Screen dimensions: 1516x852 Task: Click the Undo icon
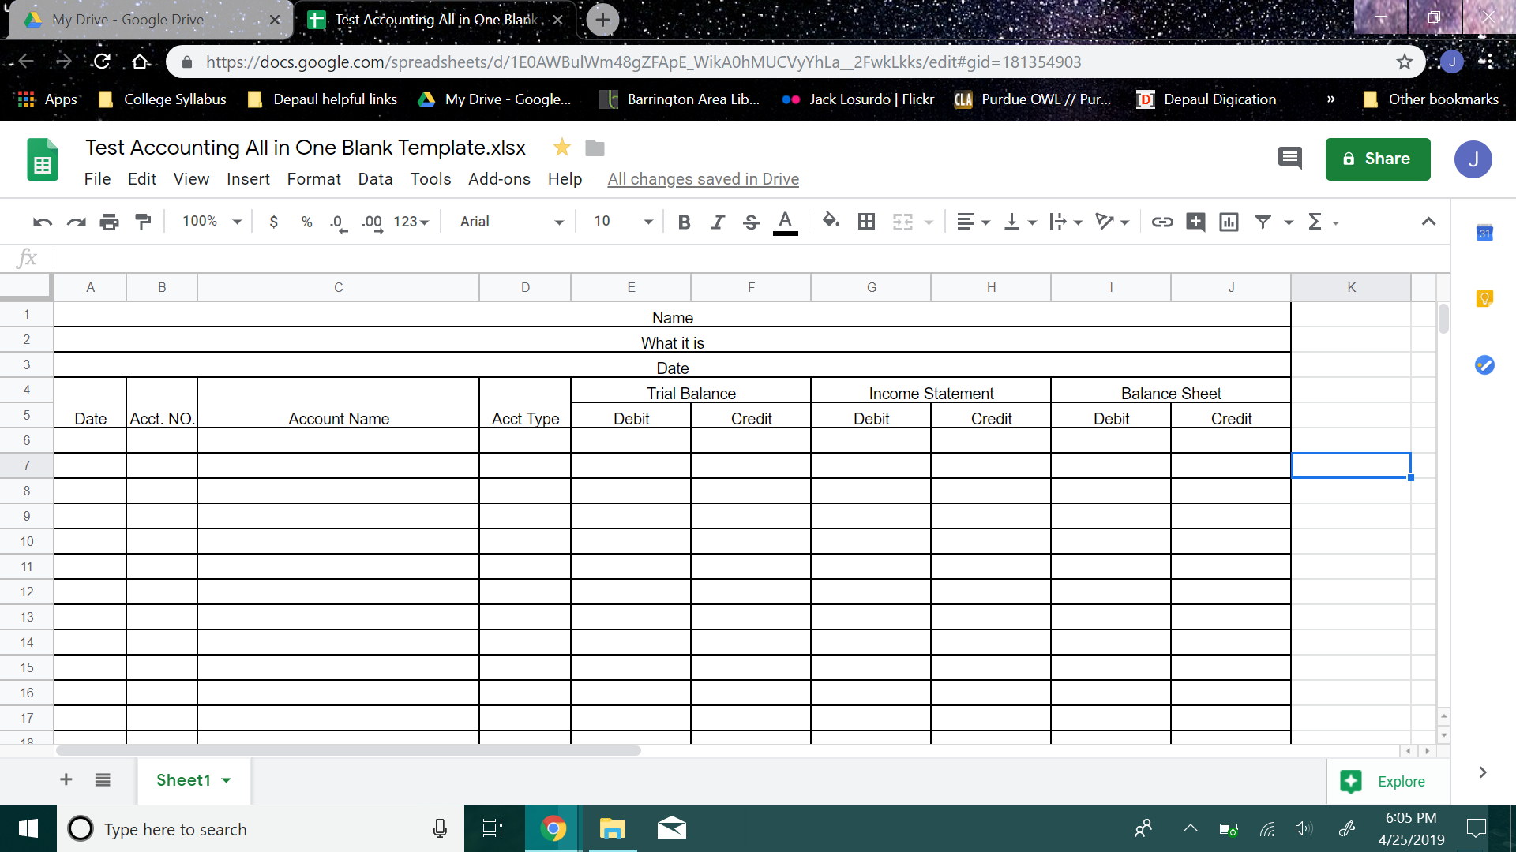41,222
